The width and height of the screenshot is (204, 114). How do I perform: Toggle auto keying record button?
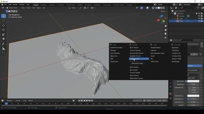pos(74,101)
